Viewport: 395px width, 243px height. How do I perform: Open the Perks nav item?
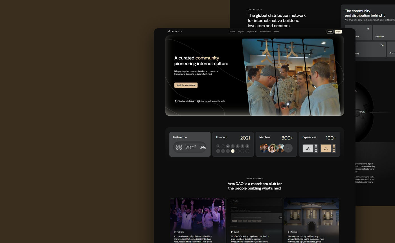point(276,32)
